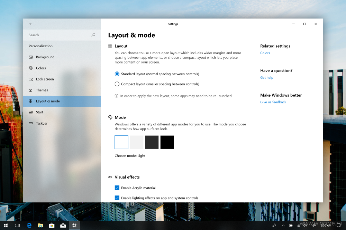Check the battery icon in system tray

291,226
